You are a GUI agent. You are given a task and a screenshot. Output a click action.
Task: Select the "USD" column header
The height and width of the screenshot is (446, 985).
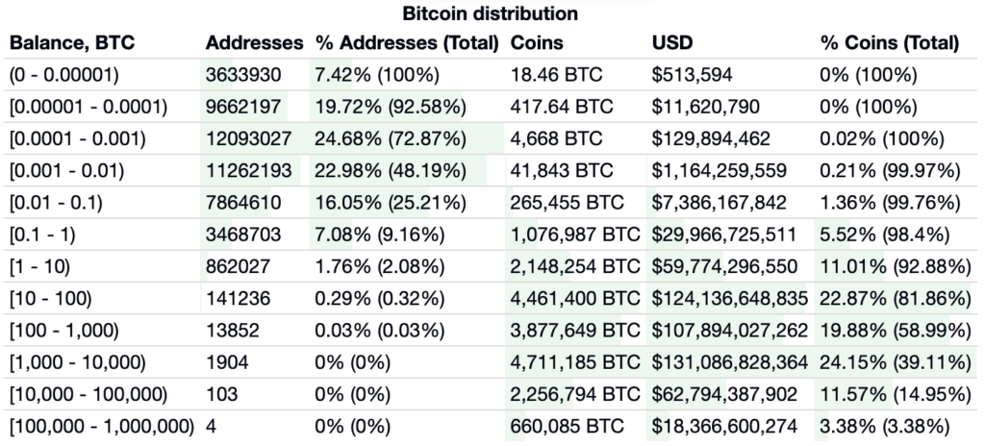(x=671, y=43)
